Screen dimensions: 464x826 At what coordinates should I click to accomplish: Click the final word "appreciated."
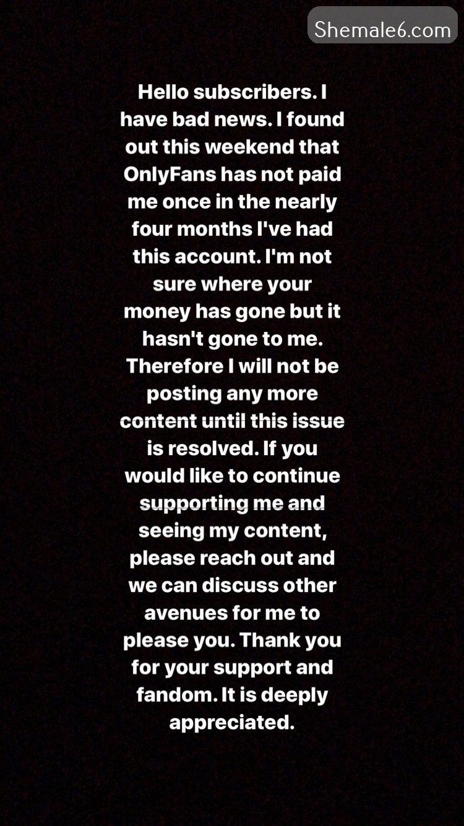[x=232, y=723]
